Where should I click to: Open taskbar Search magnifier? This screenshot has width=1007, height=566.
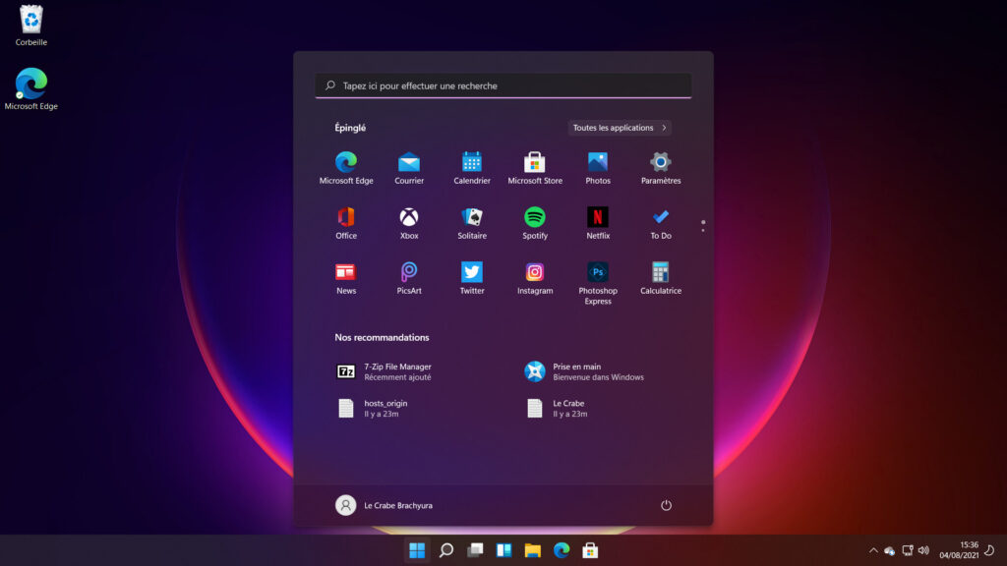pyautogui.click(x=445, y=550)
